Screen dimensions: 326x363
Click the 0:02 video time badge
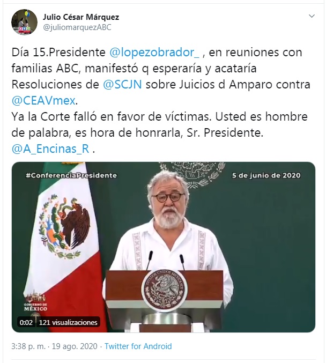pos(26,322)
